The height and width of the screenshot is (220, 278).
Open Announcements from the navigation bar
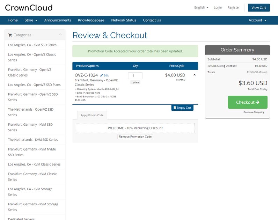click(x=58, y=20)
